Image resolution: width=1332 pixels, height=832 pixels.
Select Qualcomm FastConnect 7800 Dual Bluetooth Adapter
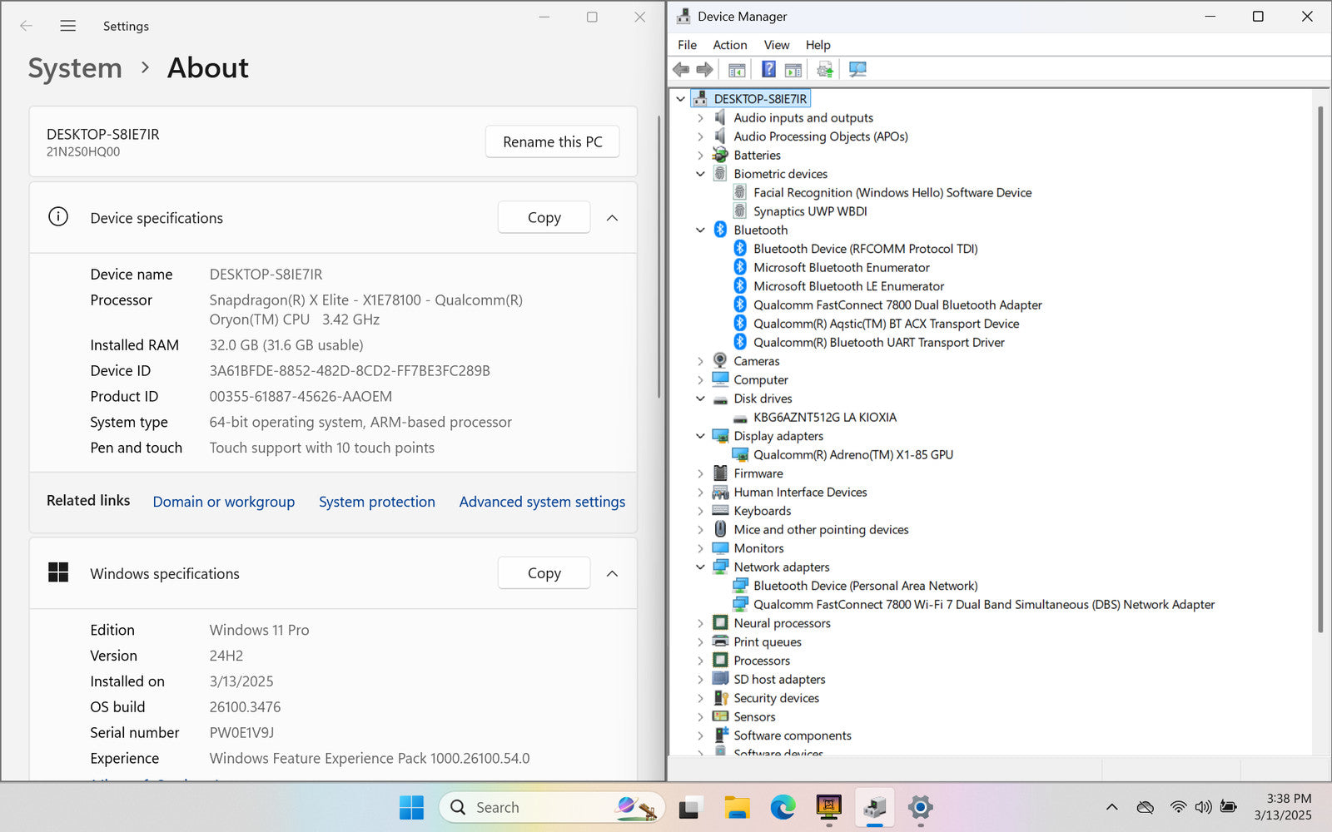[x=897, y=305]
